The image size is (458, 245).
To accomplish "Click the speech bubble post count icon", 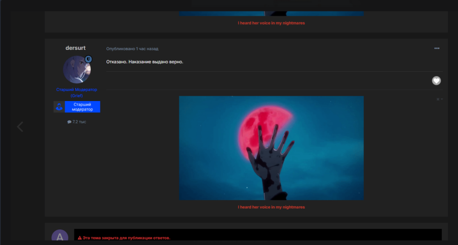I will coord(69,122).
